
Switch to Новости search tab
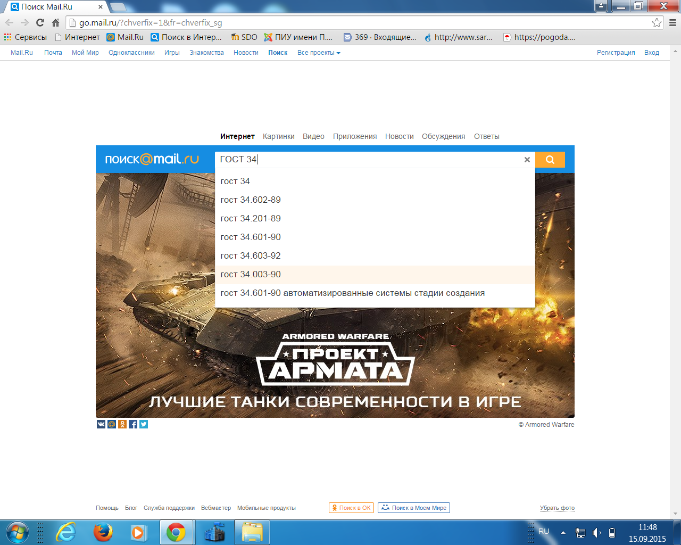point(400,136)
